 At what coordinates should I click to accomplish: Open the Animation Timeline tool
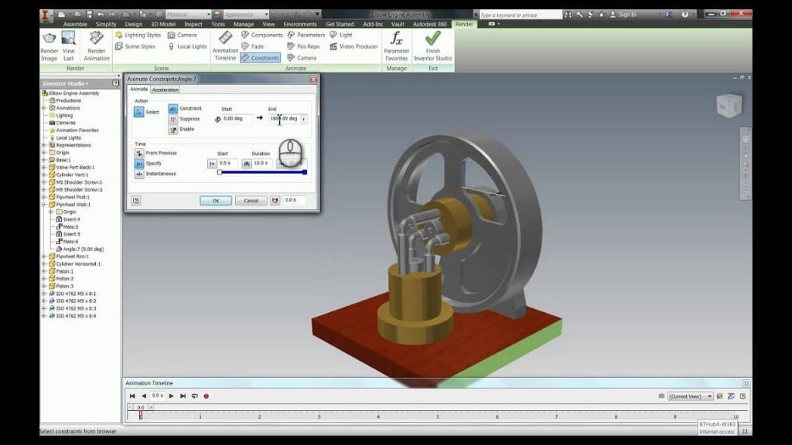coord(225,46)
